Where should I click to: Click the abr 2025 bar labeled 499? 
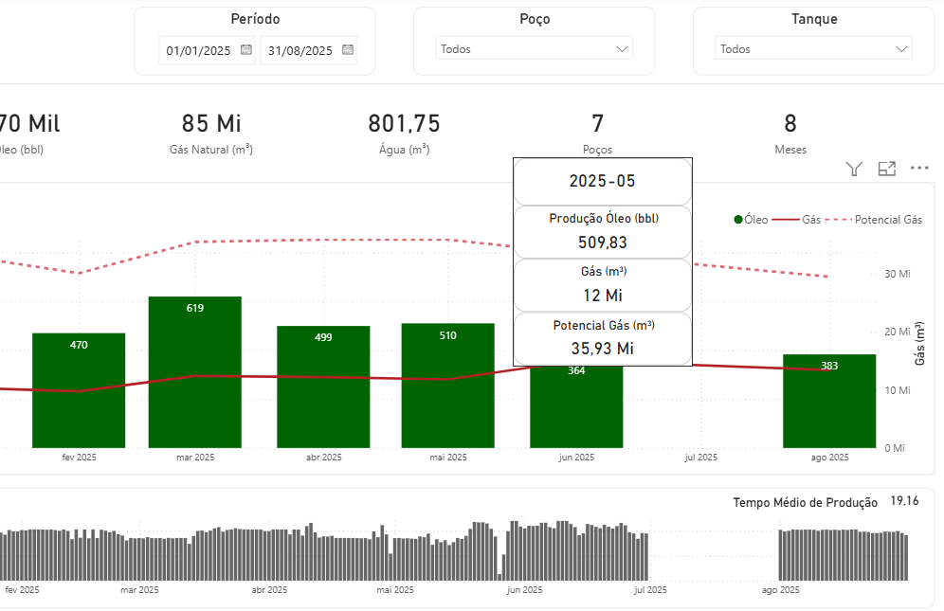tap(323, 386)
